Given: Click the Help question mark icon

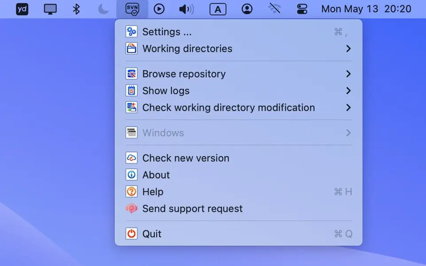Looking at the screenshot, I should [132, 192].
